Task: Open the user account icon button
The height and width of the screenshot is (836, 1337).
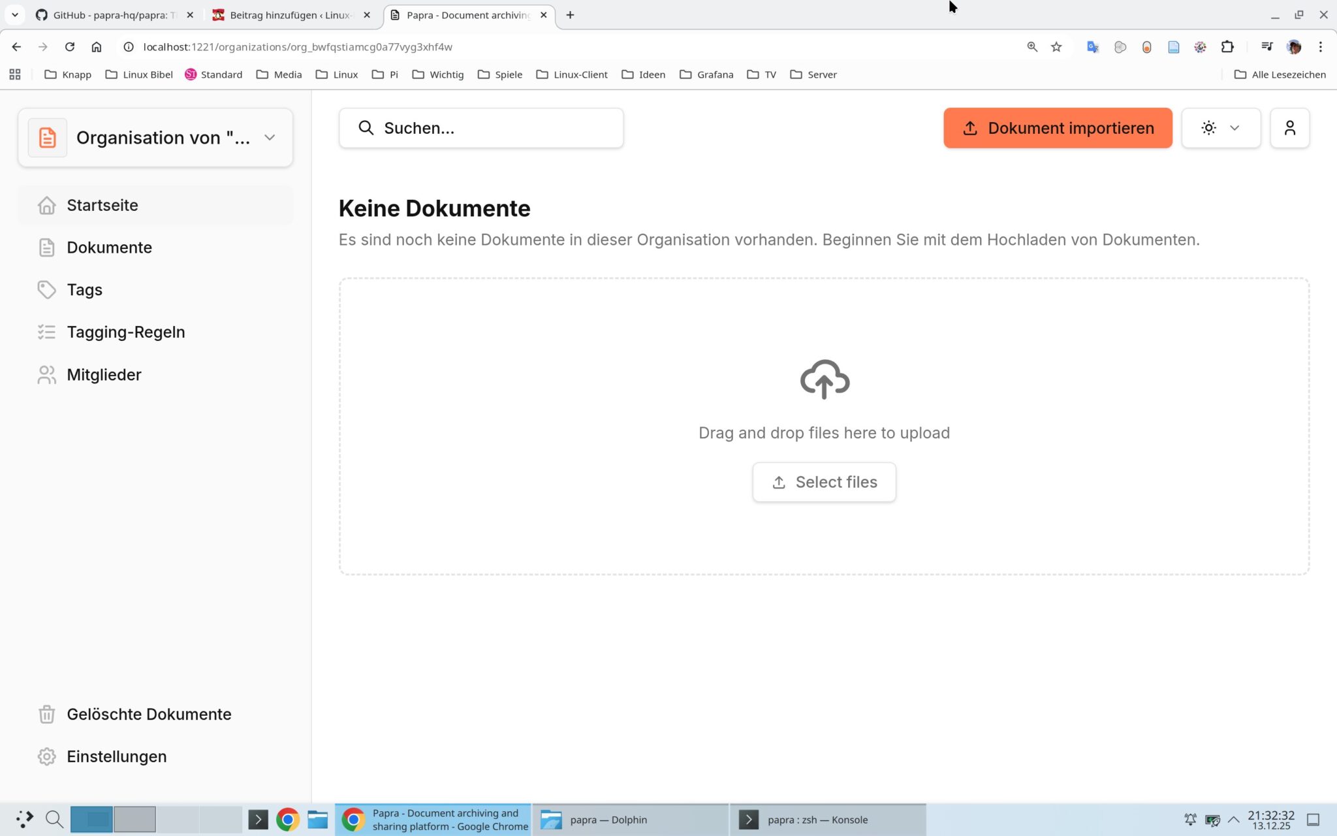Action: click(1289, 128)
